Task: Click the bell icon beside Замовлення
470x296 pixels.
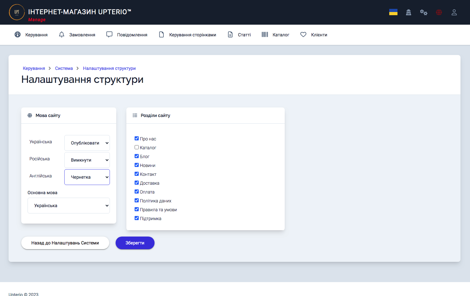Action: [62, 34]
